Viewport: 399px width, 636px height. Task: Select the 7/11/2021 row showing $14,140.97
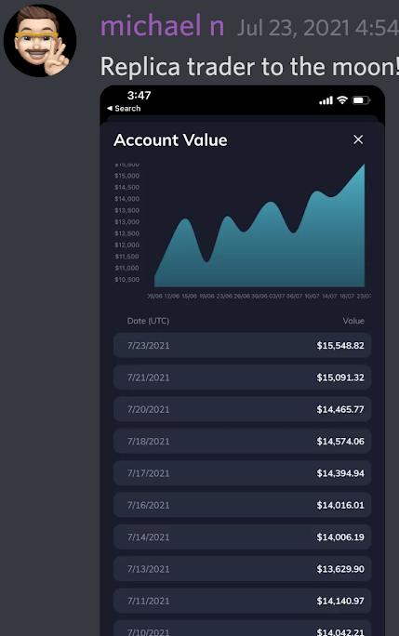[243, 601]
